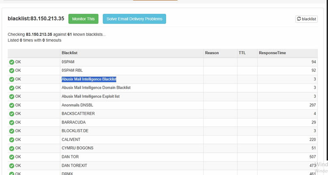
Task: Refresh using the blacklist button
Action: (306, 19)
